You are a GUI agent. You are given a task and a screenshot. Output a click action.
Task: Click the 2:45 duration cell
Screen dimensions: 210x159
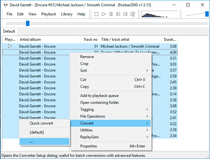click(x=173, y=82)
